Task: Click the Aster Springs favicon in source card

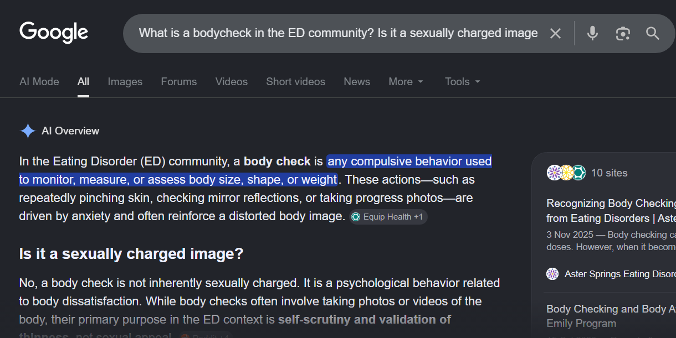Action: point(552,274)
